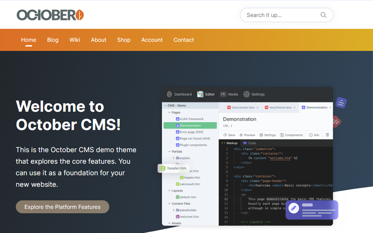Open Media icon in editor preview
The width and height of the screenshot is (373, 233).
coord(223,94)
